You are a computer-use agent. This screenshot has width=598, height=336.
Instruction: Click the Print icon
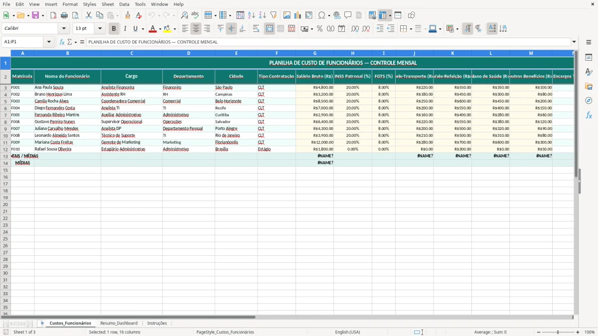[64, 15]
